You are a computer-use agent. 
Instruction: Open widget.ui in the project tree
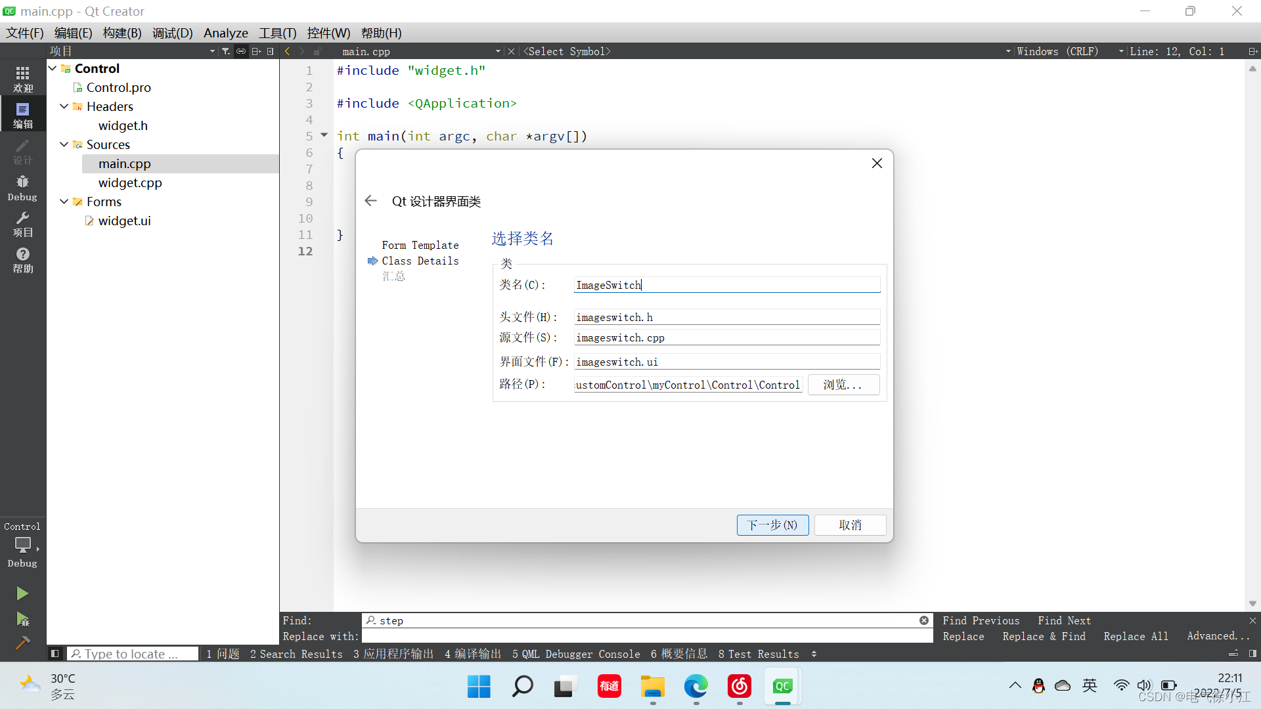(x=124, y=221)
